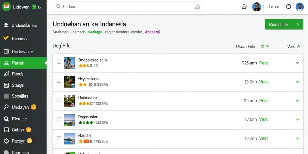Select the active Fanali sidebar item
The height and width of the screenshot is (154, 308).
23,63
